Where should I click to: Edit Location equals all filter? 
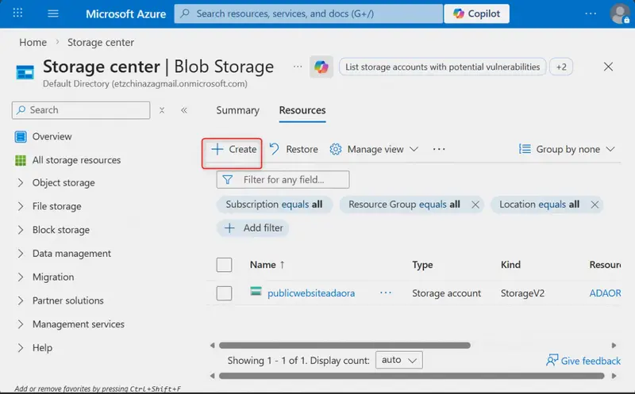(539, 205)
